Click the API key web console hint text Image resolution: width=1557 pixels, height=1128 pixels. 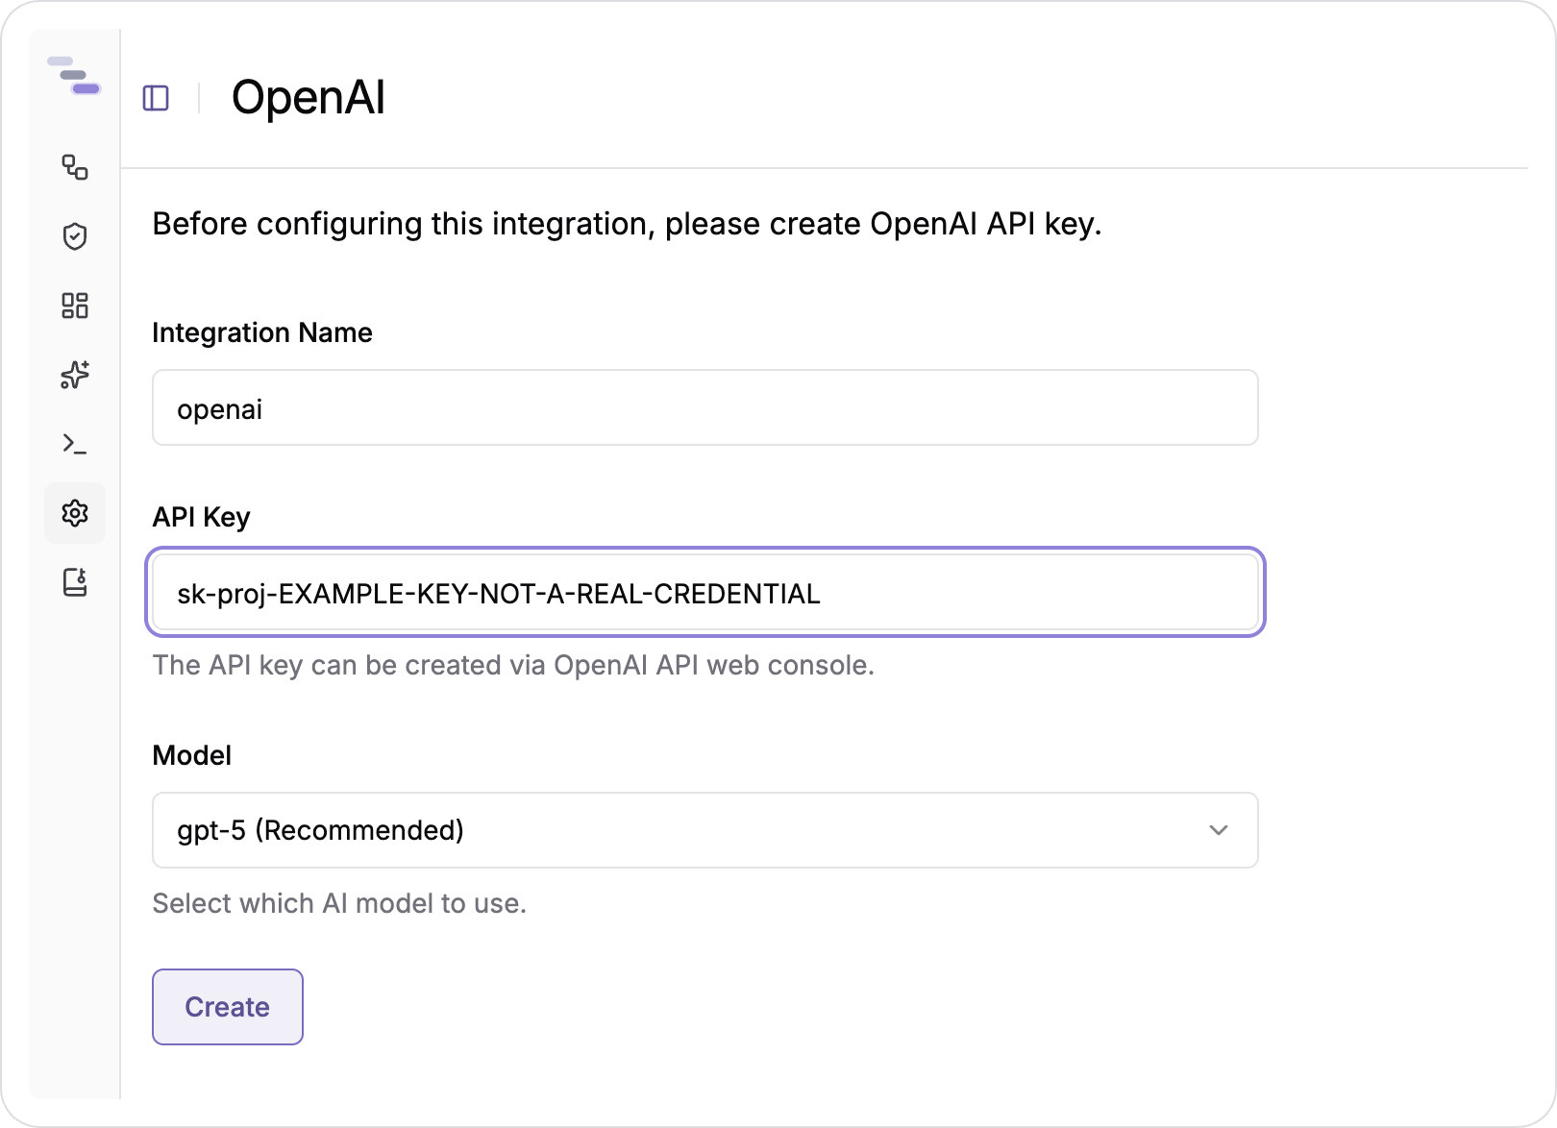click(x=513, y=665)
